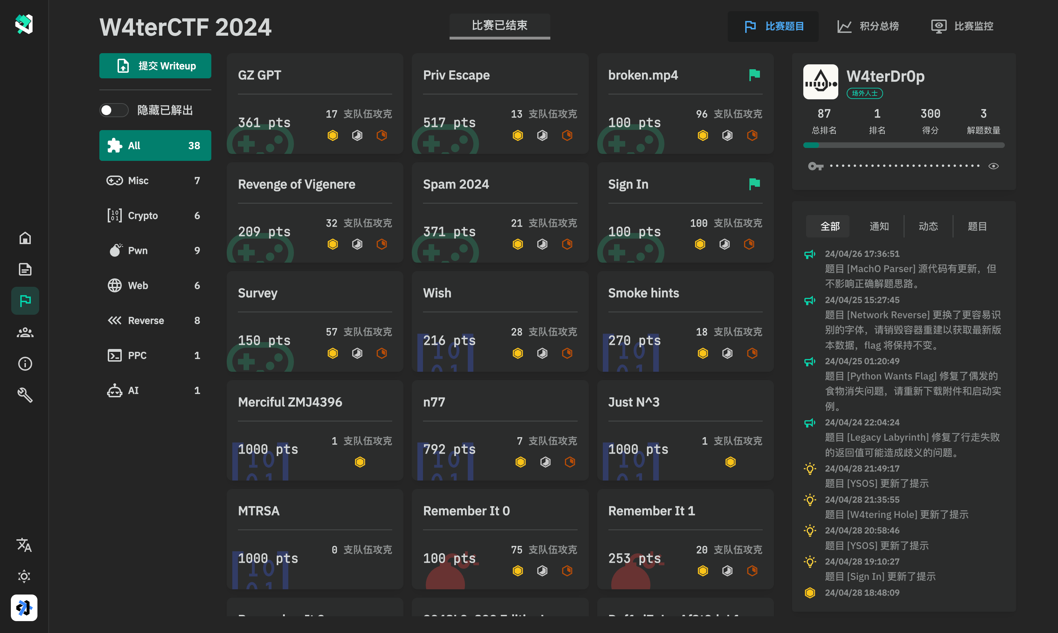Open the Priv Escape challenge card

(x=500, y=104)
